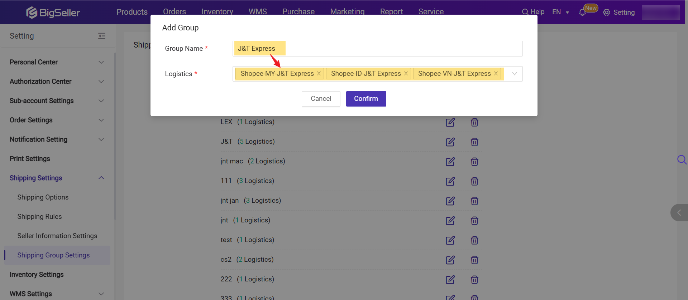
Task: Expand WMS Settings section
Action: coord(101,294)
